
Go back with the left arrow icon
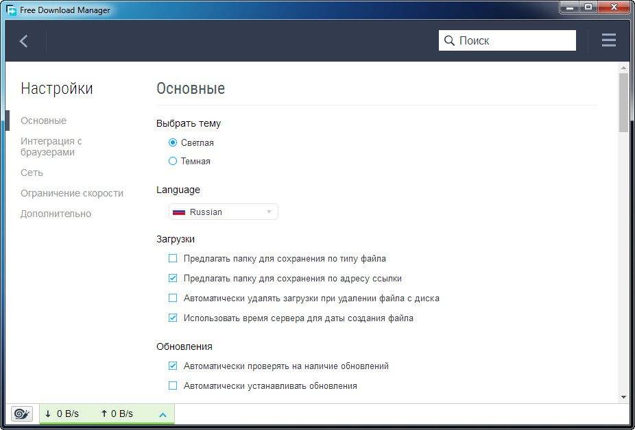(x=23, y=41)
